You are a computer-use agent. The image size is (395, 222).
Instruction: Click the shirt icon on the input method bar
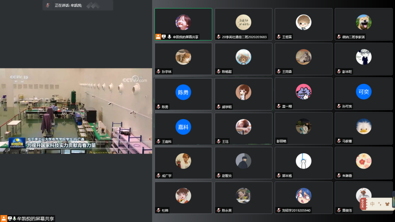[387, 204]
